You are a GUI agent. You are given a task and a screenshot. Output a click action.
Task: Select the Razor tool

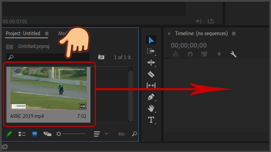pos(151,74)
